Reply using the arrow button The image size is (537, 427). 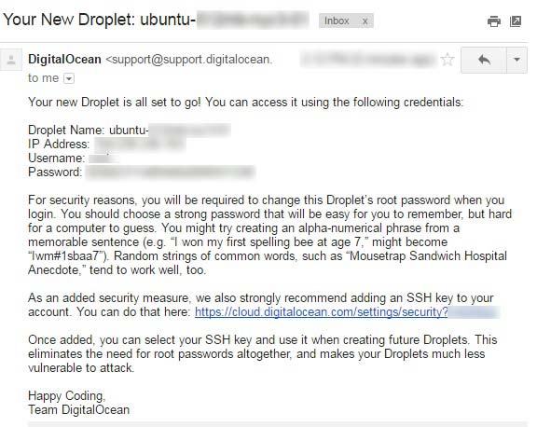coord(484,61)
